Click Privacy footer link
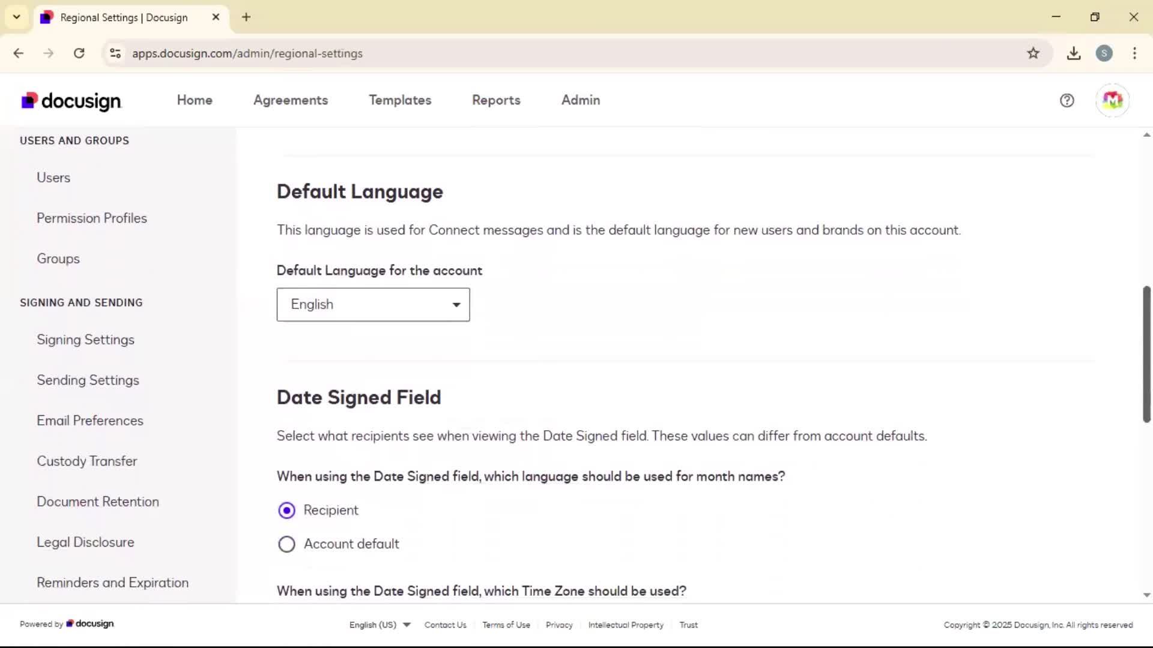 tap(559, 625)
